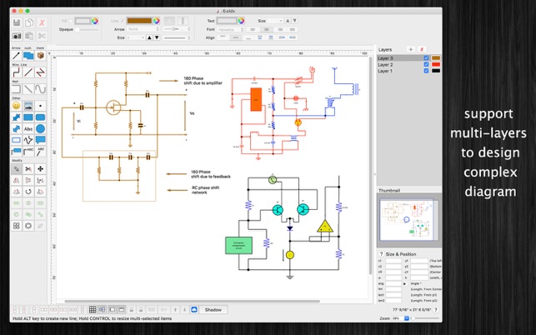
Task: Select the Arrow drawing tool
Action: pos(16,55)
